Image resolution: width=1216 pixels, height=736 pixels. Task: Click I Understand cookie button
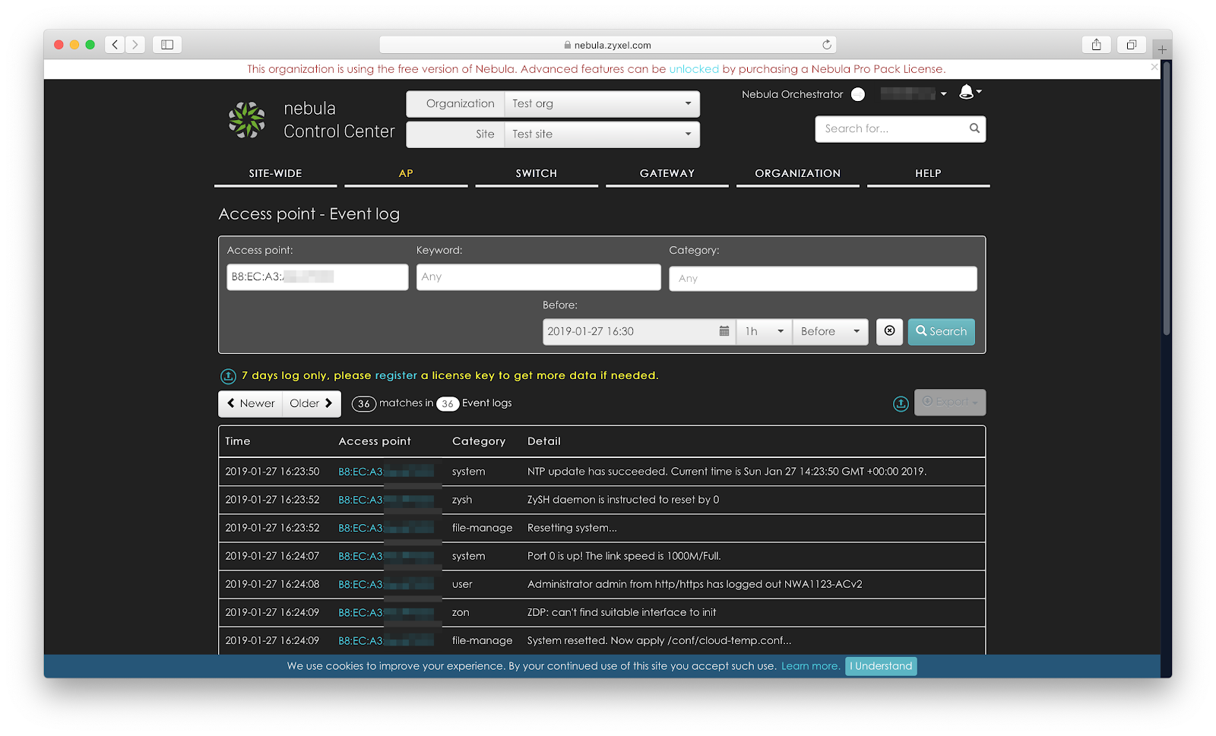coord(881,666)
